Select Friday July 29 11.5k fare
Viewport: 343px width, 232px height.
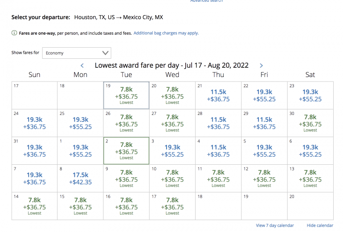click(264, 123)
